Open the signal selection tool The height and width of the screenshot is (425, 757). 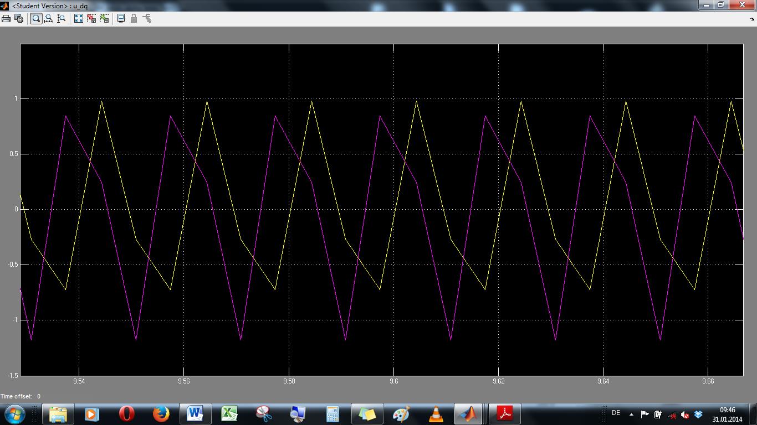147,18
